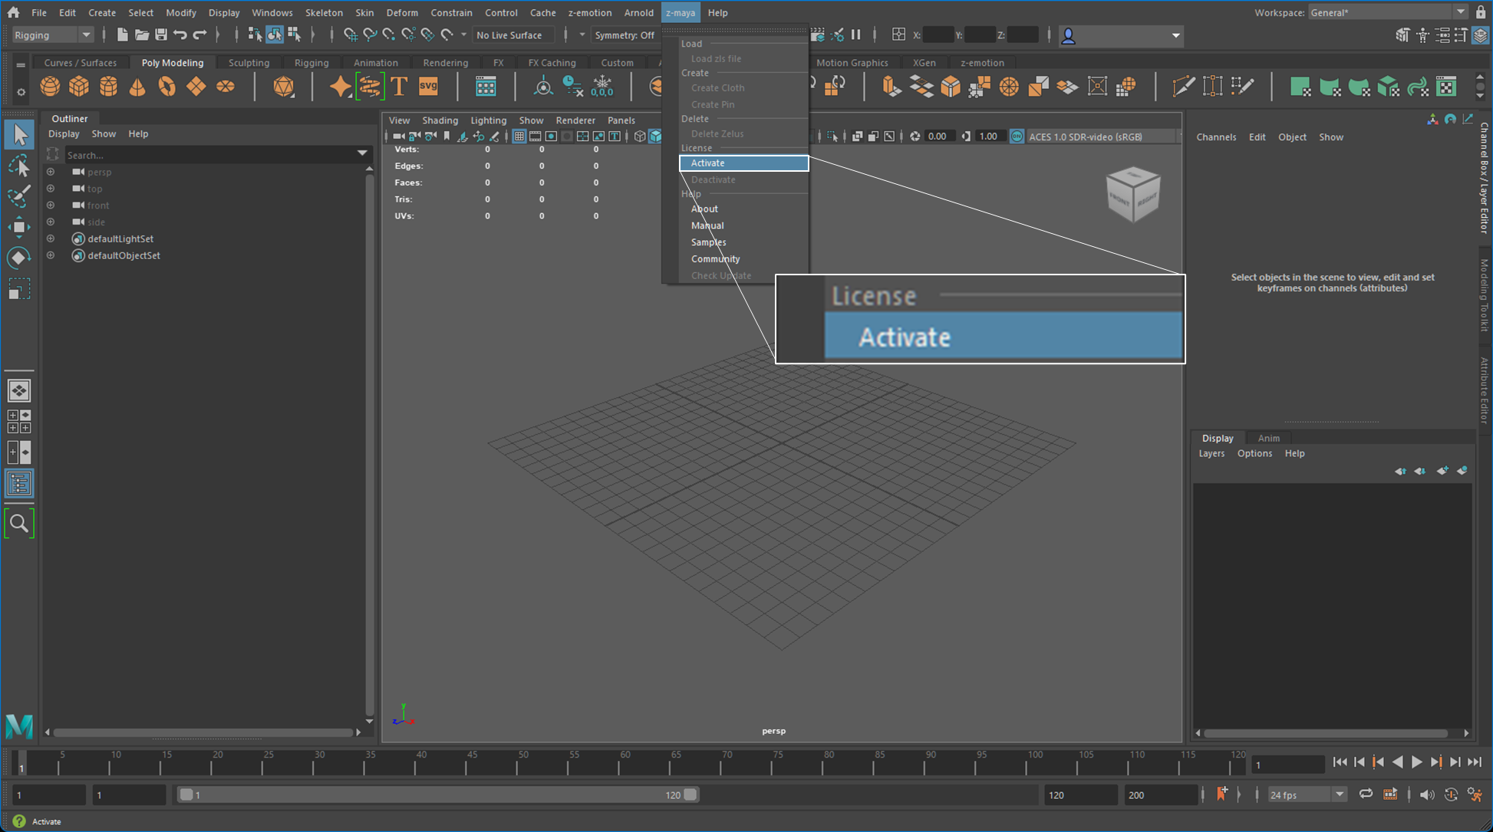Choose Activate in z-maya menu
The height and width of the screenshot is (832, 1493).
click(x=743, y=163)
